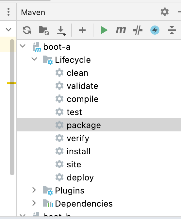181x219 pixels.
Task: Click Generate Sources and Update Folders icon
Action: point(44,30)
